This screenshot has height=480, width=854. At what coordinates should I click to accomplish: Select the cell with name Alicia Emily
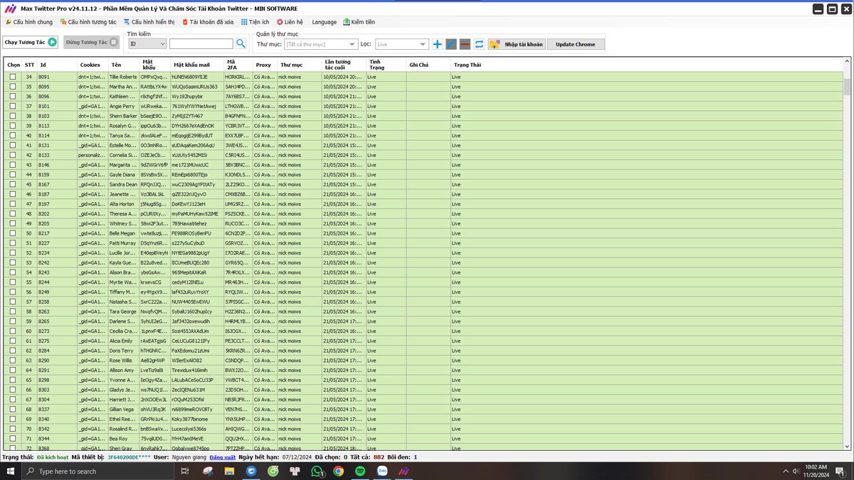[123, 341]
